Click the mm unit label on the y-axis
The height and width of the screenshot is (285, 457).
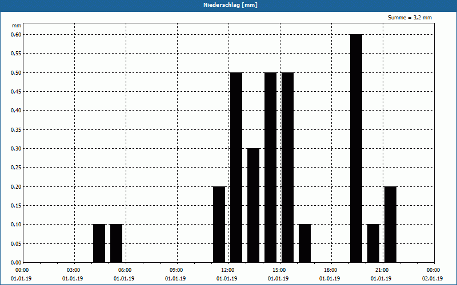pos(17,26)
